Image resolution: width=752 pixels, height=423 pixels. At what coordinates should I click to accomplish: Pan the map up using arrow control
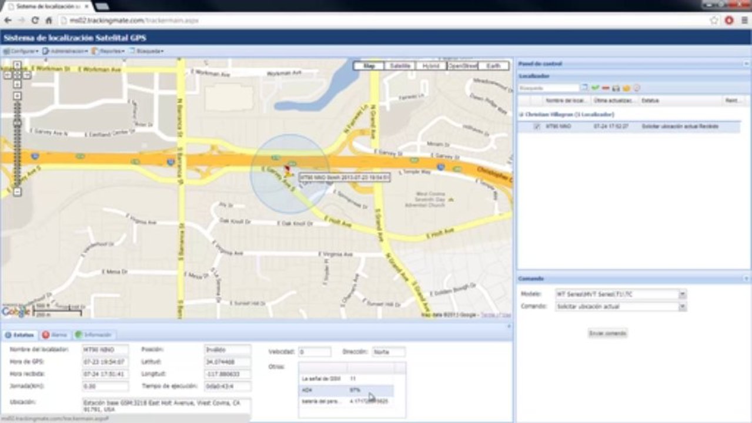[17, 65]
